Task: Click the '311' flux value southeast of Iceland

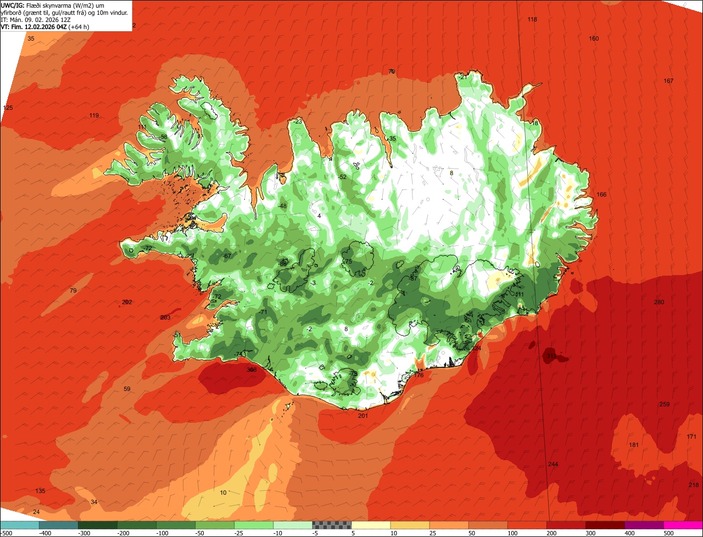Action: click(x=551, y=356)
